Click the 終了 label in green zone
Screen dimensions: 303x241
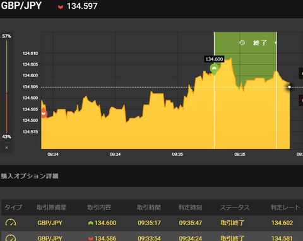pyautogui.click(x=260, y=43)
